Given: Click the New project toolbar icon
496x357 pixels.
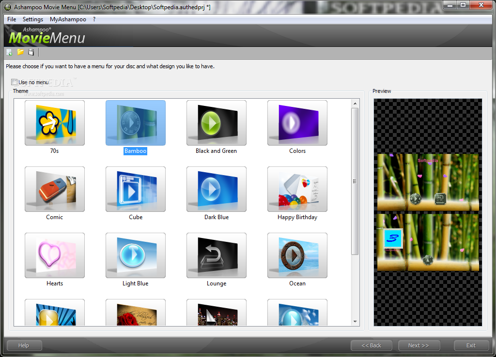Looking at the screenshot, I should (10, 52).
